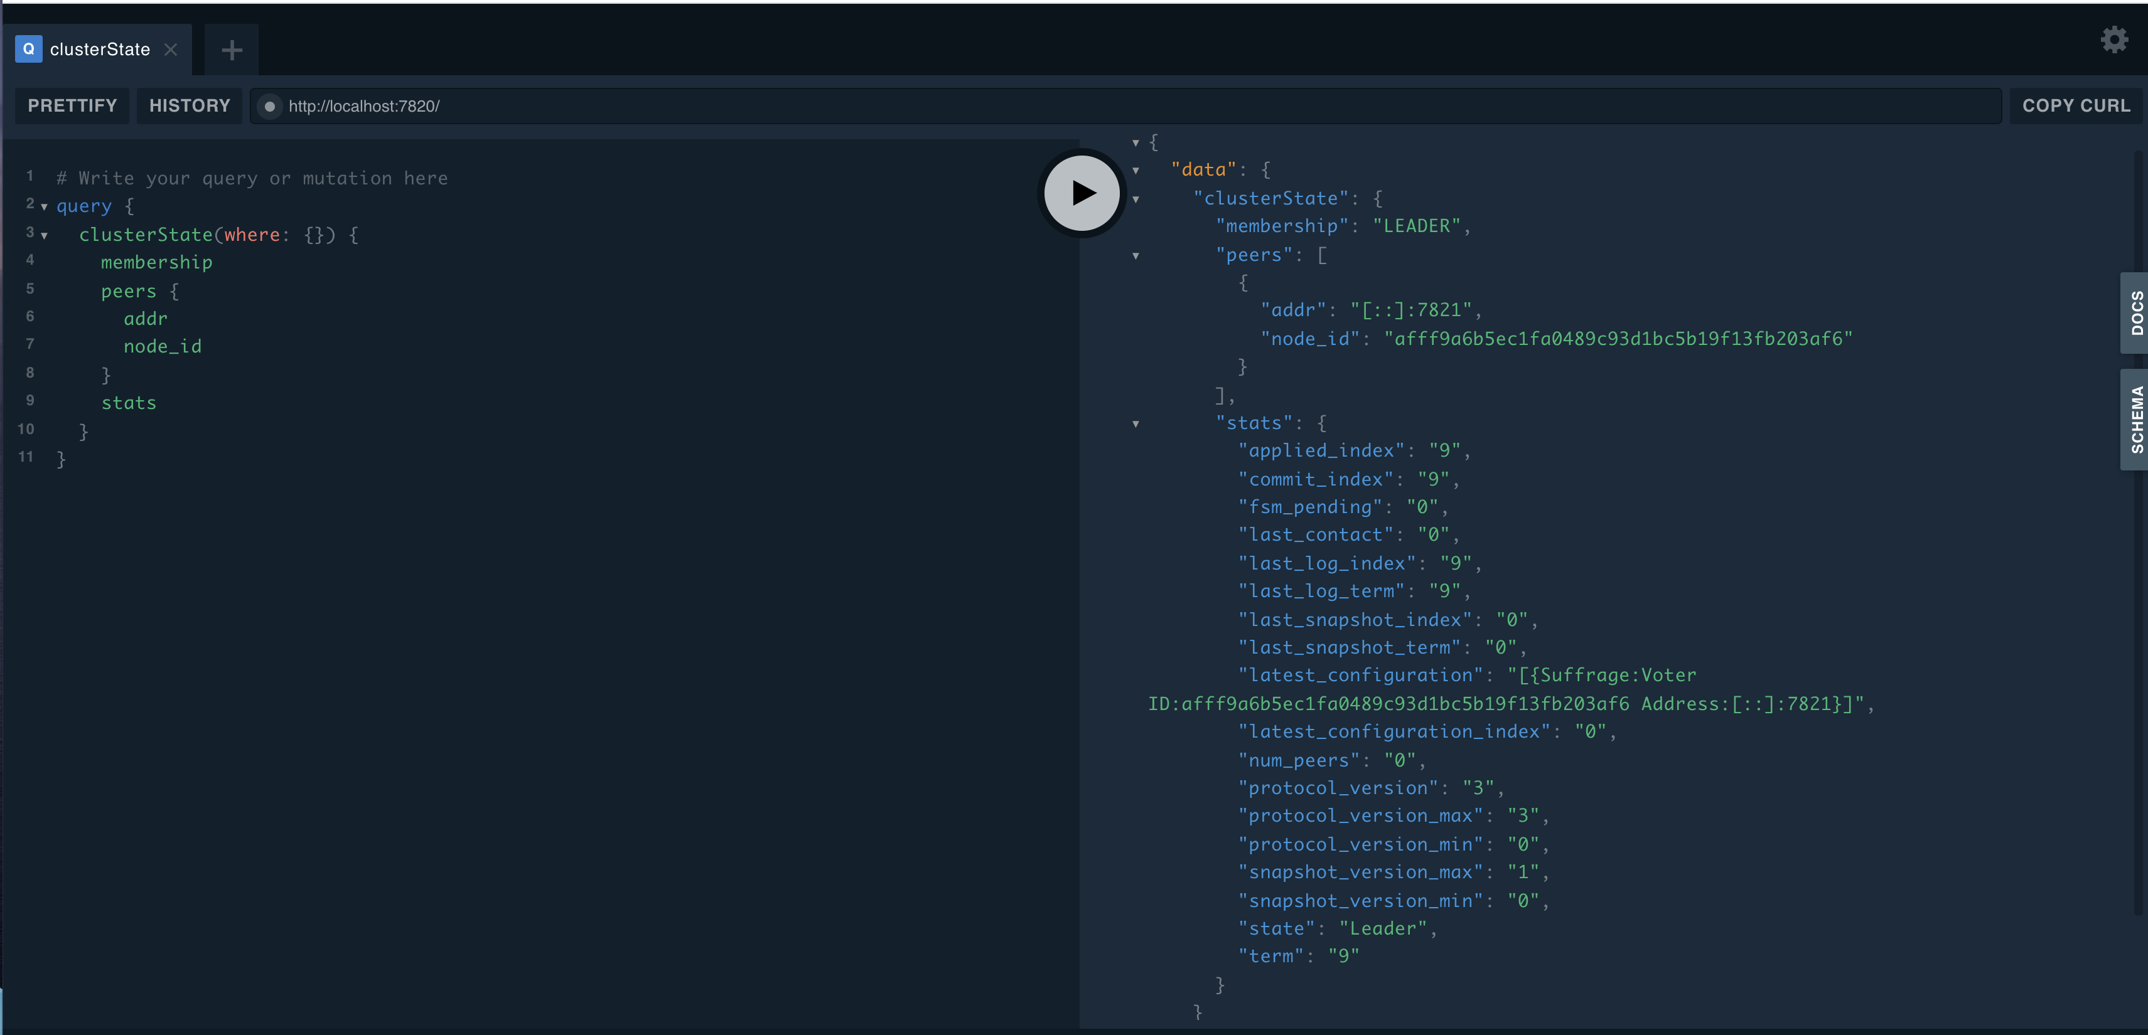Collapse the "stats" object in response
This screenshot has height=1035, width=2148.
[1136, 424]
